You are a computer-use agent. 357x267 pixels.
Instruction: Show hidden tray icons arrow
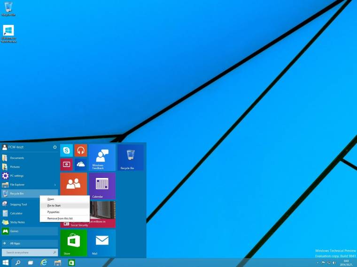click(x=318, y=263)
